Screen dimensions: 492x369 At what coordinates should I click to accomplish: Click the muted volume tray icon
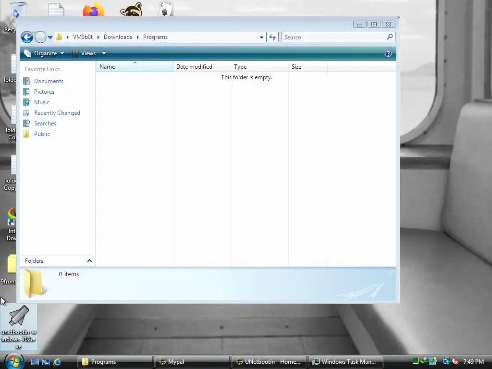coord(455,362)
